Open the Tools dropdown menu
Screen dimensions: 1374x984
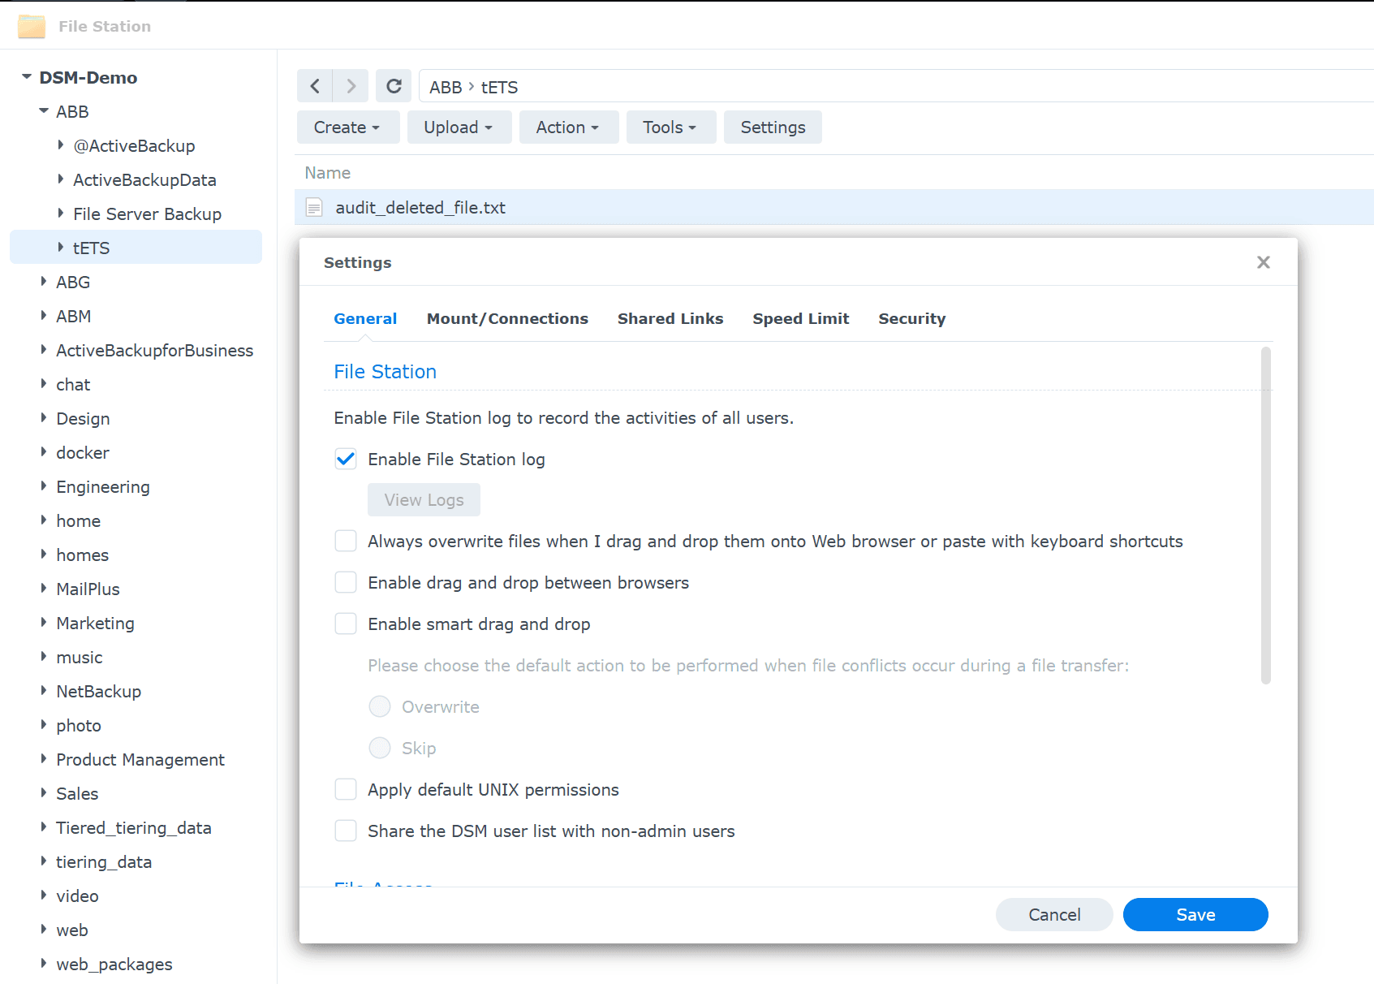670,127
